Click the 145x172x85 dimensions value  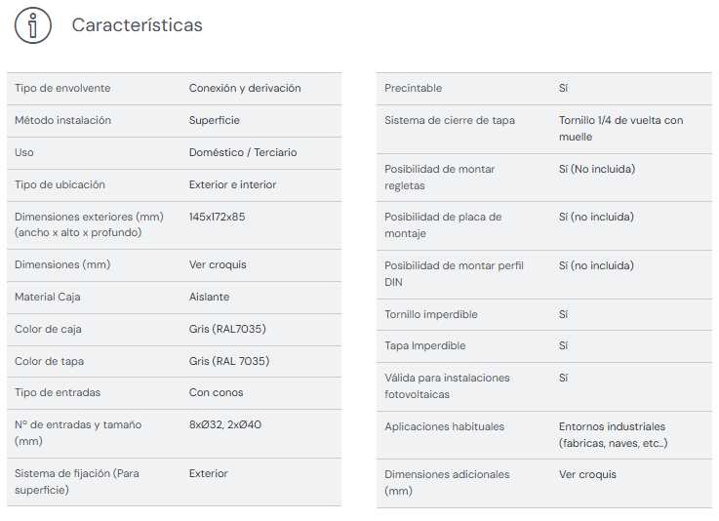pos(217,217)
